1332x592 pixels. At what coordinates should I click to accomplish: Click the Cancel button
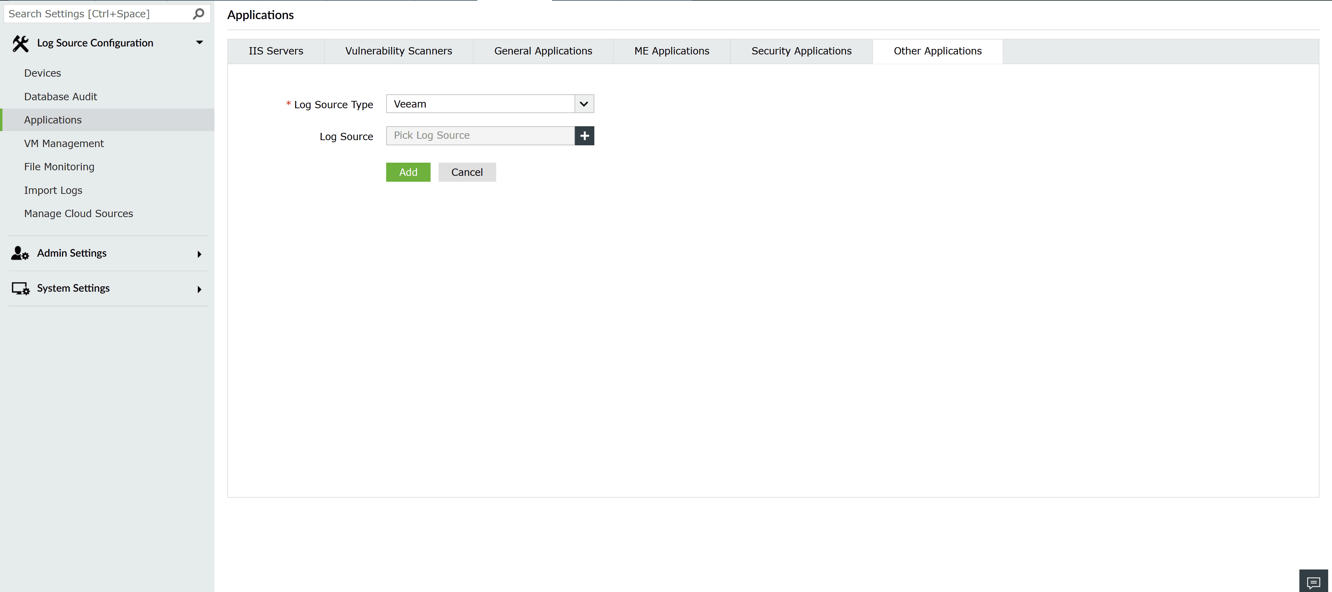[467, 172]
